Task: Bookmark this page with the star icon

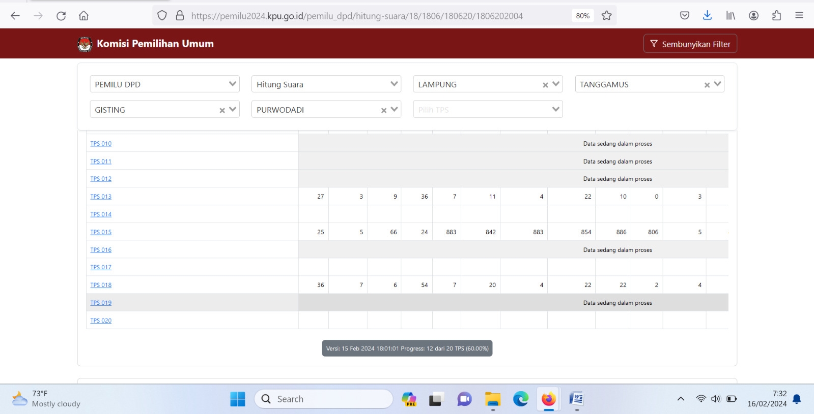Action: pyautogui.click(x=606, y=16)
